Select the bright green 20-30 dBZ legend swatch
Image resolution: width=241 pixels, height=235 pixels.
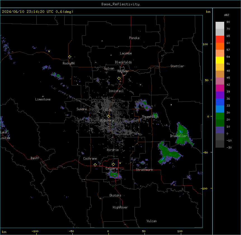click(220, 116)
